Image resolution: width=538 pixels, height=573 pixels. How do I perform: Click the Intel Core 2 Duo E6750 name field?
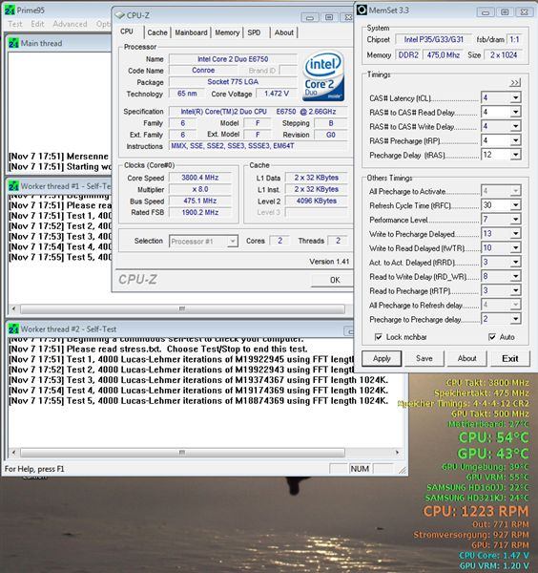click(233, 59)
